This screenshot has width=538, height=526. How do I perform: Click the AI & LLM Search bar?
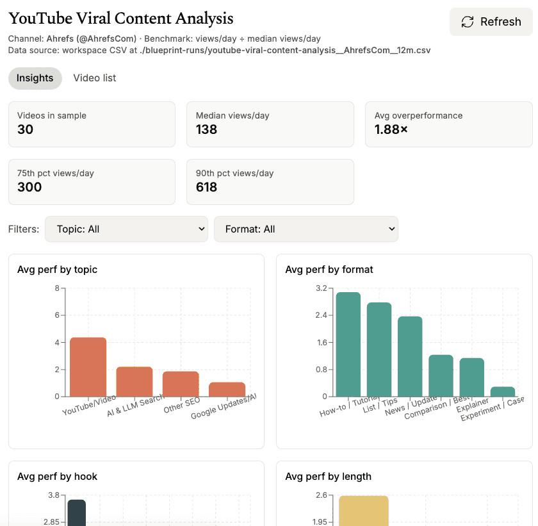click(x=134, y=382)
